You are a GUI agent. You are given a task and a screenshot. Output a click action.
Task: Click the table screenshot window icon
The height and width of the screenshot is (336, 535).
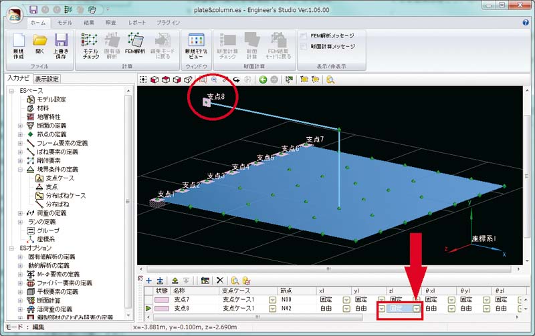205,281
